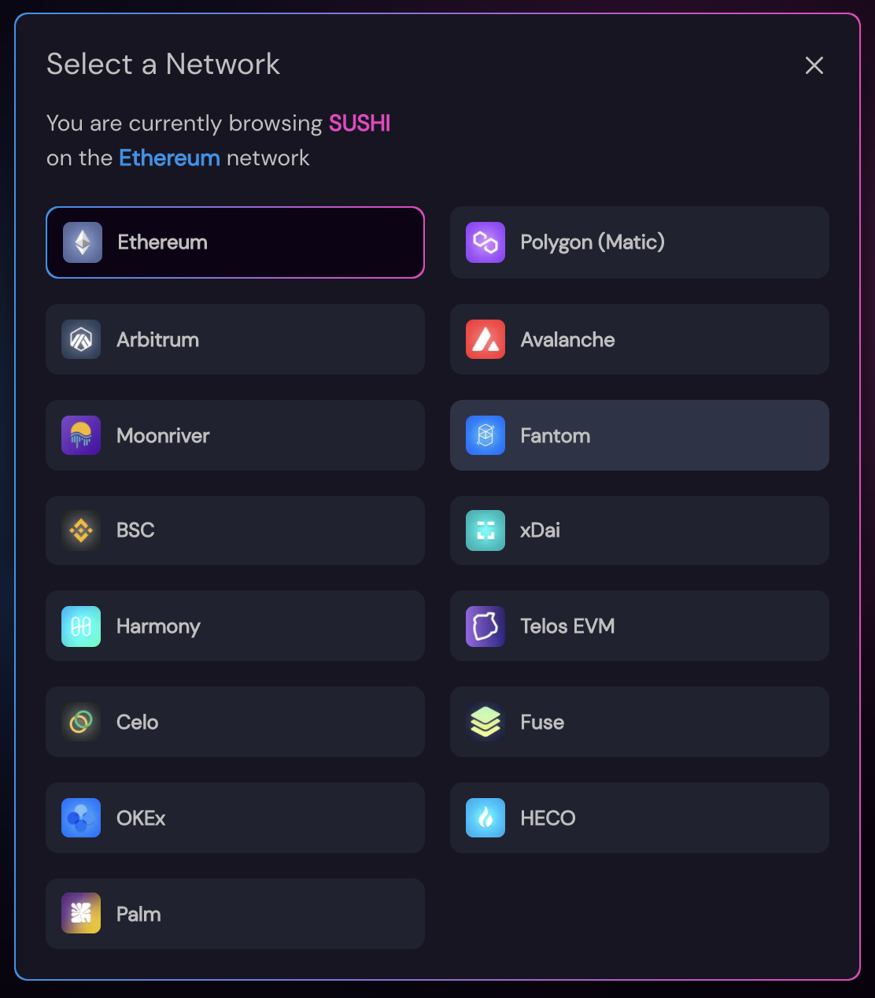Click the Moonriver moon logo icon

(x=81, y=435)
